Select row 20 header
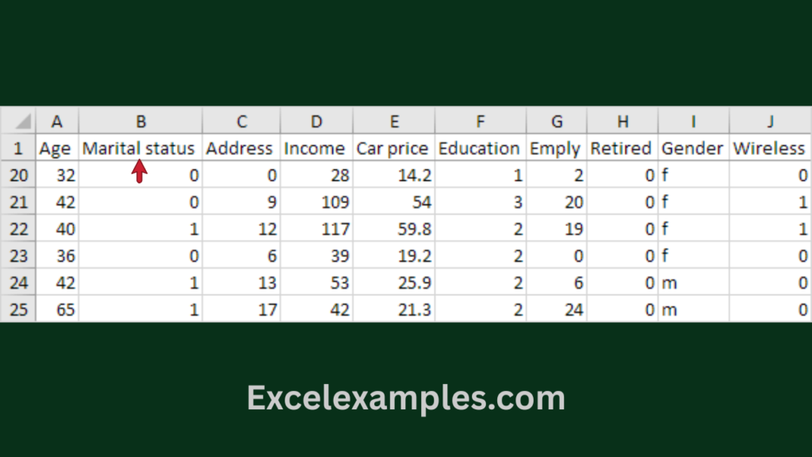 click(18, 175)
